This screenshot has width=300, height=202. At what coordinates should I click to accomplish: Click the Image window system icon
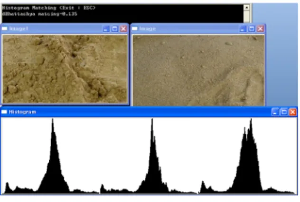[135, 28]
